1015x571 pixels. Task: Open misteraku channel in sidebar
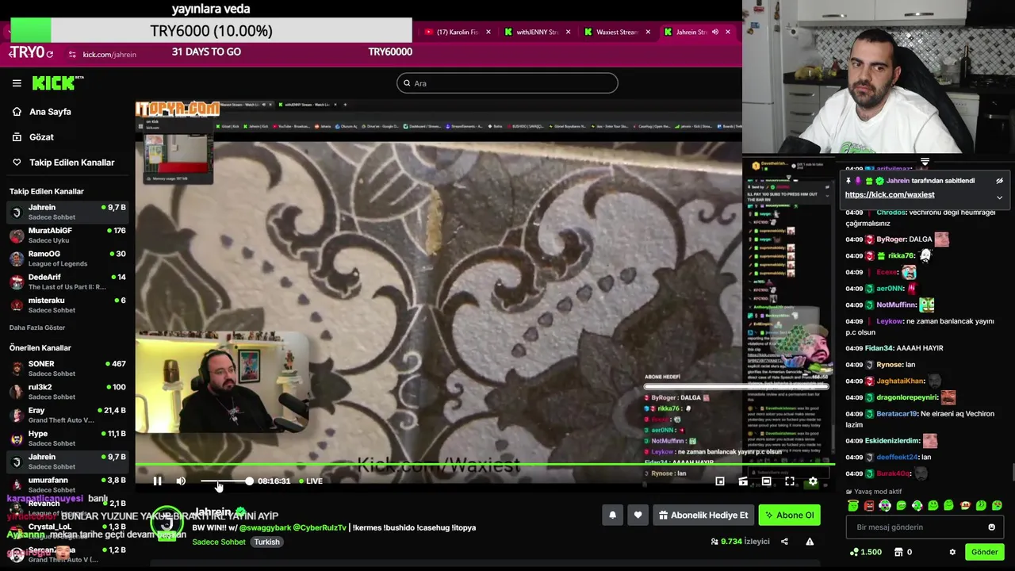click(x=67, y=305)
